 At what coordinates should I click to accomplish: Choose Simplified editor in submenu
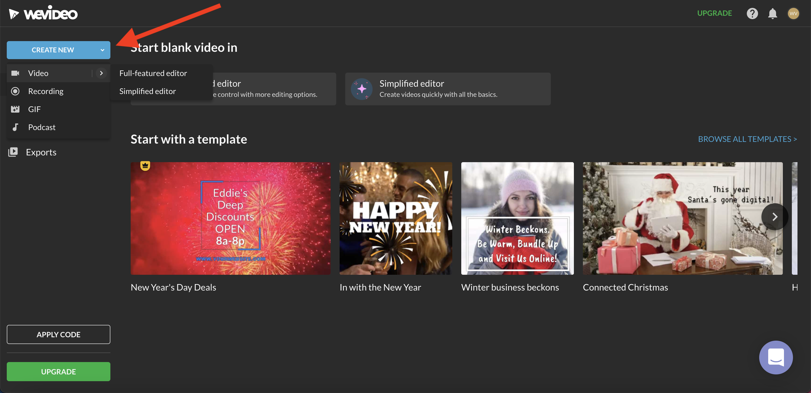click(162, 91)
